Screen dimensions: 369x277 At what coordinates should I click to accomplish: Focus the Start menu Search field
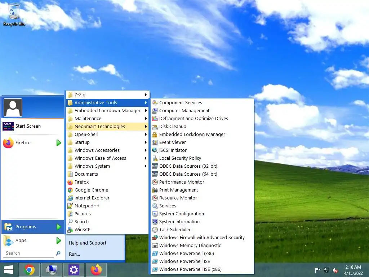28,253
